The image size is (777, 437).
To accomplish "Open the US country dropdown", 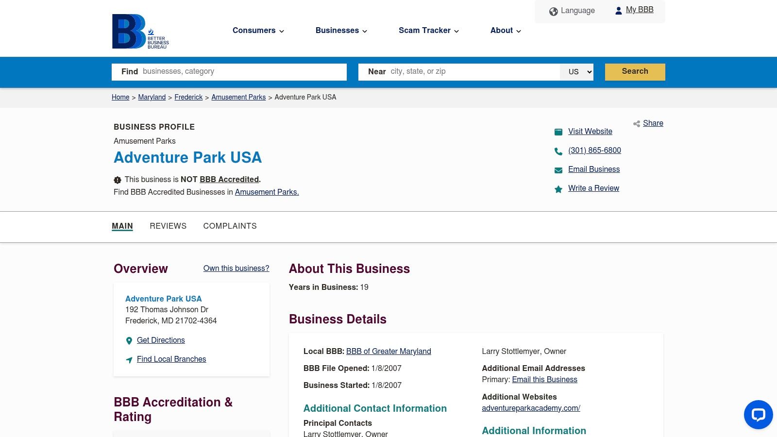I will click(x=577, y=72).
